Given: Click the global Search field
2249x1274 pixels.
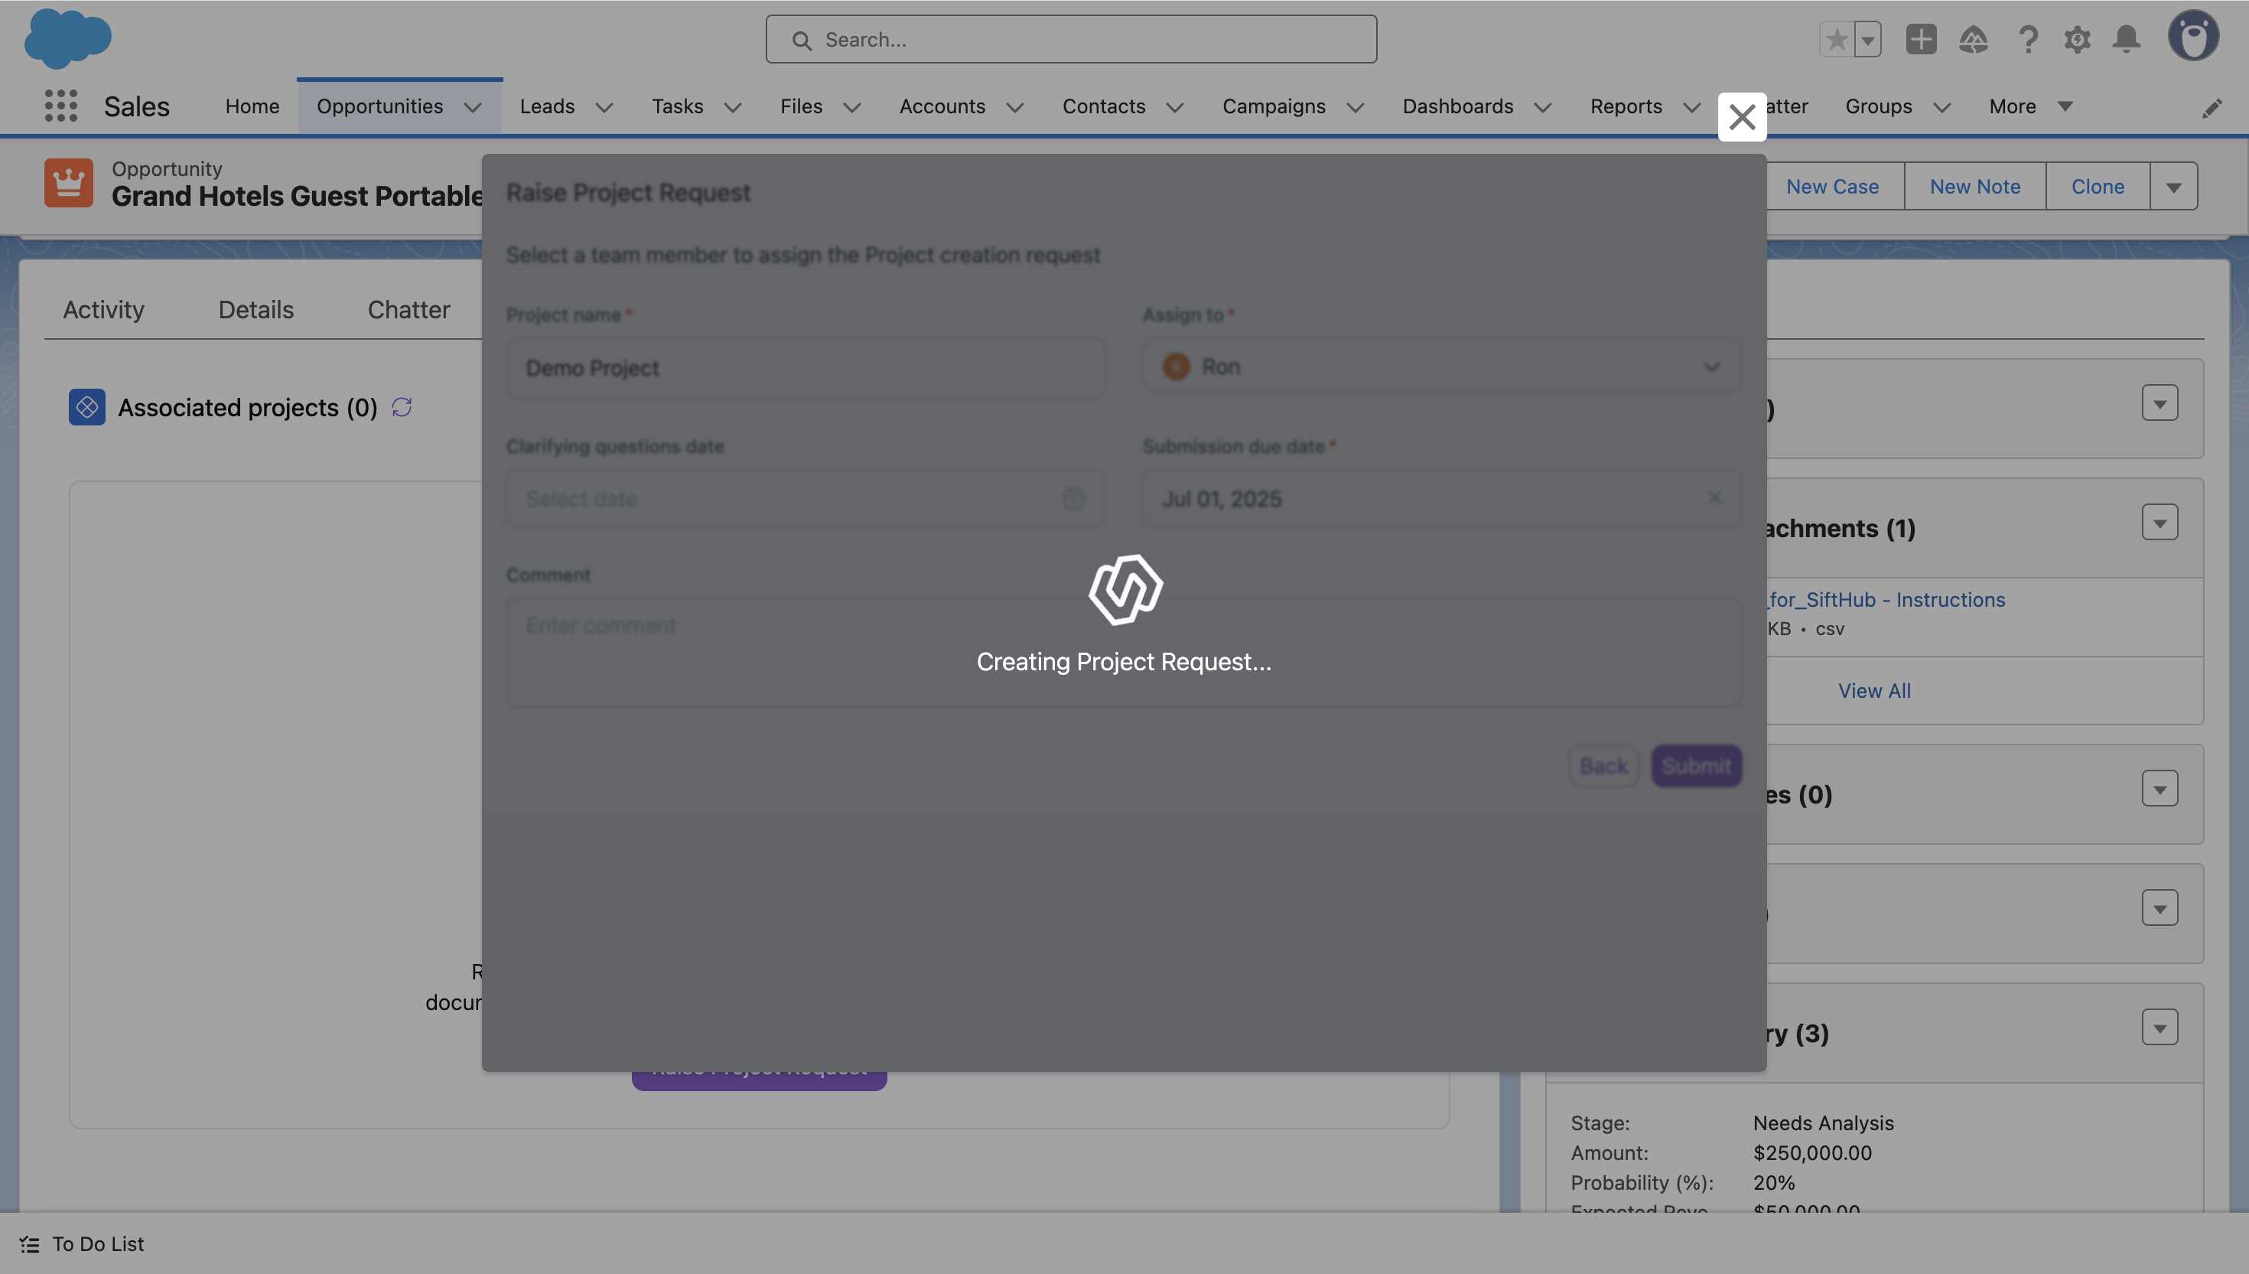Looking at the screenshot, I should pyautogui.click(x=1071, y=39).
